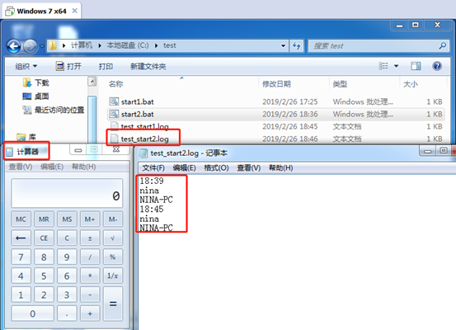Click the 新建文件夹 toolbar button
Screen dimensions: 456x330
(148, 66)
